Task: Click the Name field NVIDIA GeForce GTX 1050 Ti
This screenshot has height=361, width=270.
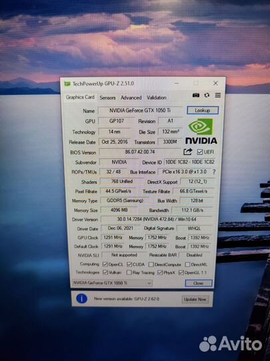Action: click(140, 110)
